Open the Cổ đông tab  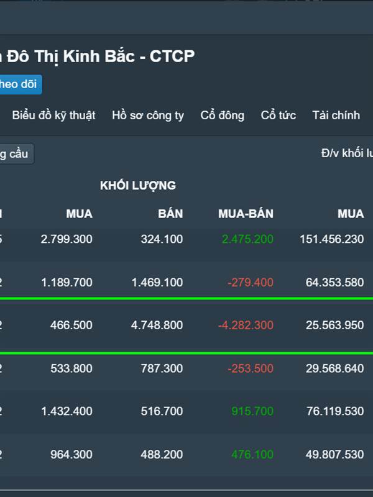click(222, 116)
